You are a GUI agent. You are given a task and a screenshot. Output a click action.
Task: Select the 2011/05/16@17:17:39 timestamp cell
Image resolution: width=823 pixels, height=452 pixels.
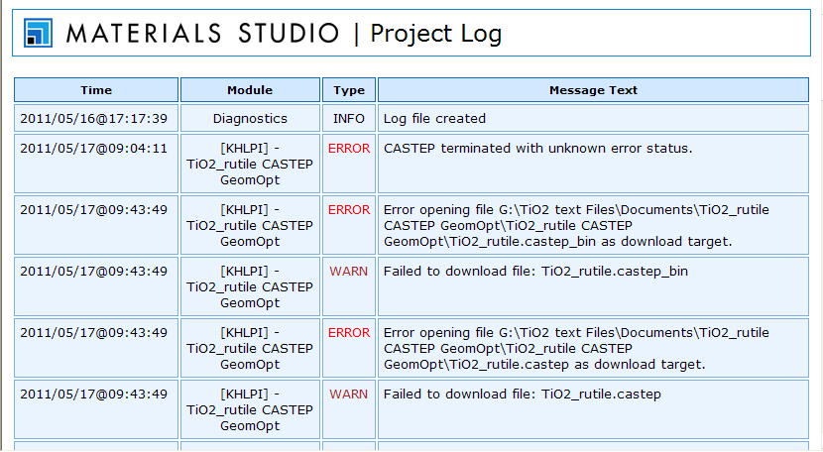pyautogui.click(x=93, y=119)
